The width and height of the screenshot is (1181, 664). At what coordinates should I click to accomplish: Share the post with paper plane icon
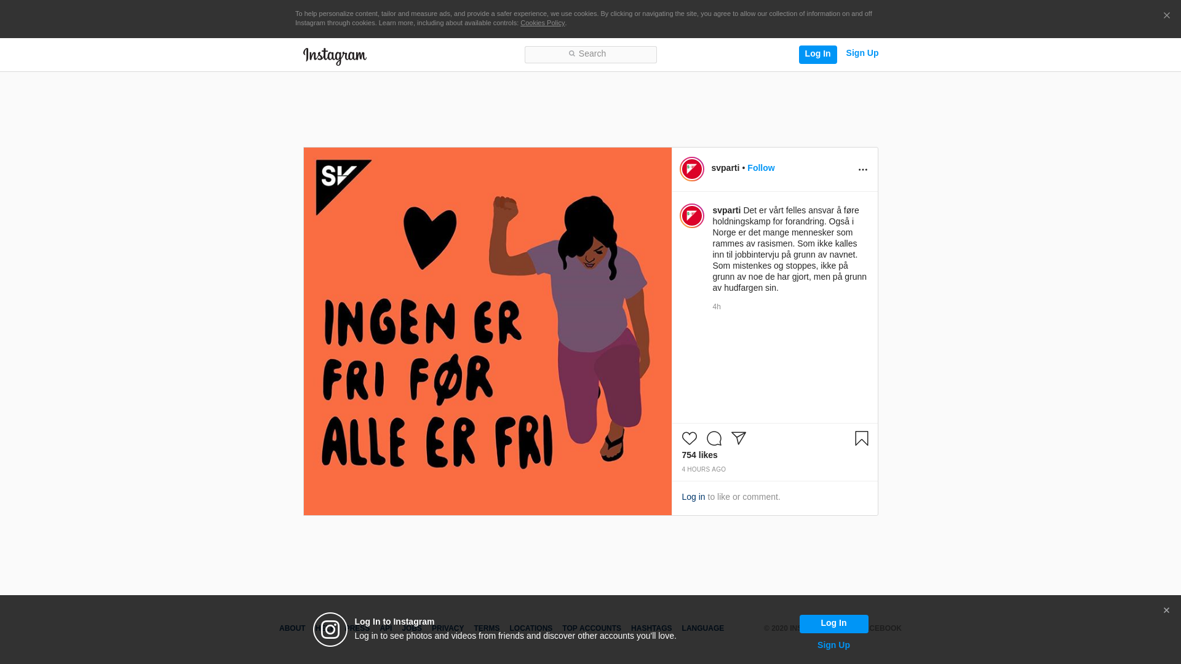[x=738, y=438]
